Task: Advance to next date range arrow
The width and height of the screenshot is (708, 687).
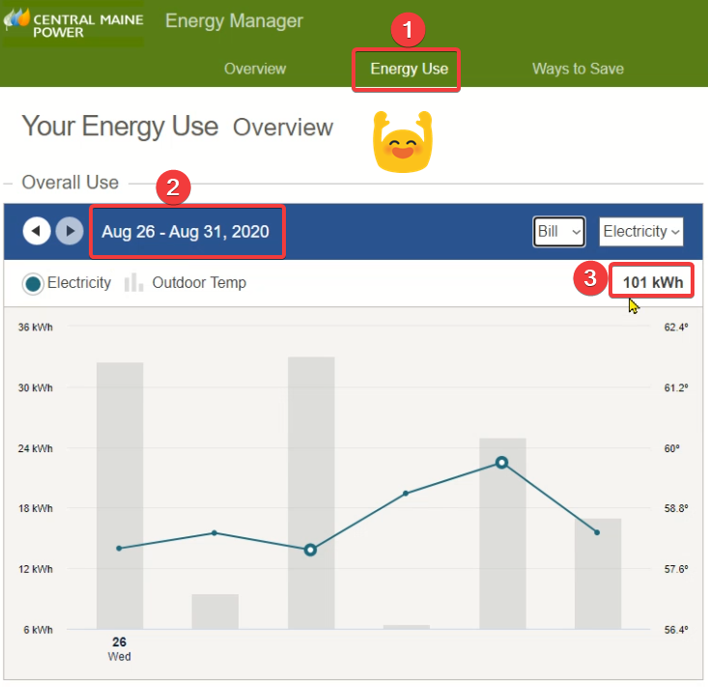Action: pos(69,231)
